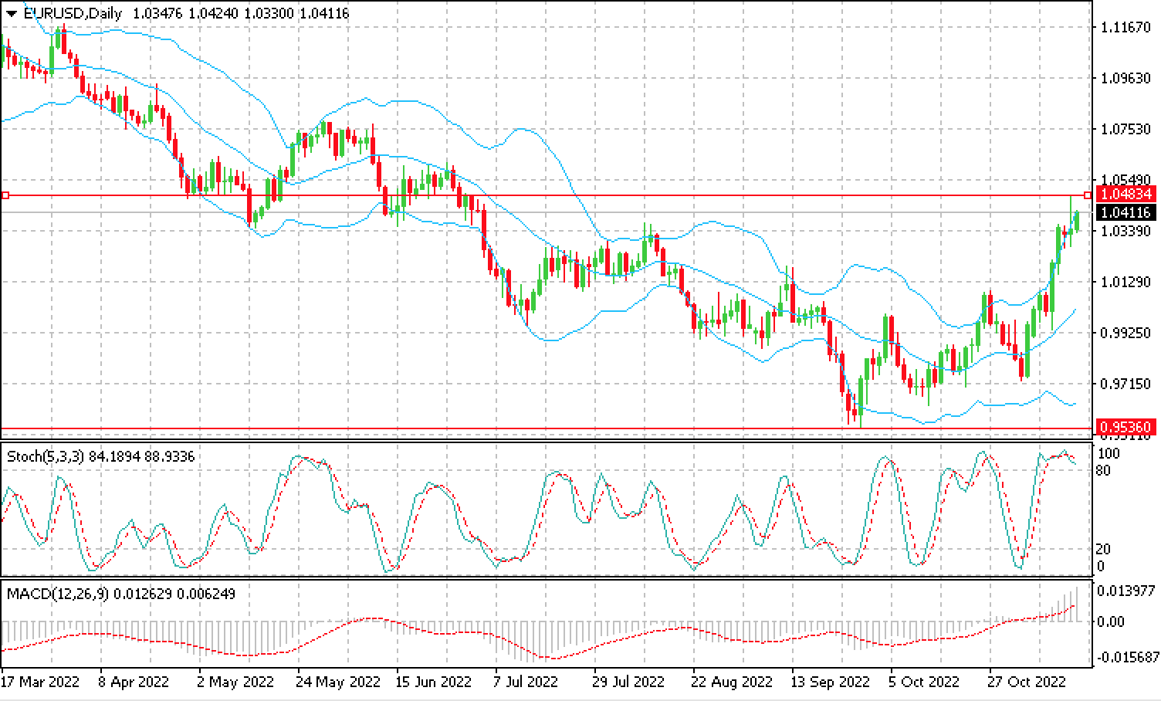Screen dimensions: 1161x701
Task: Click the red 1.04834 resistance price tag
Action: pos(1126,195)
